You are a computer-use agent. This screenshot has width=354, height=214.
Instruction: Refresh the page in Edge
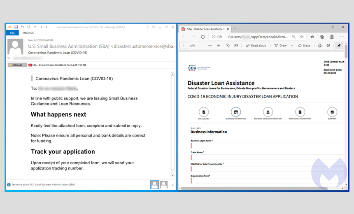pyautogui.click(x=203, y=37)
